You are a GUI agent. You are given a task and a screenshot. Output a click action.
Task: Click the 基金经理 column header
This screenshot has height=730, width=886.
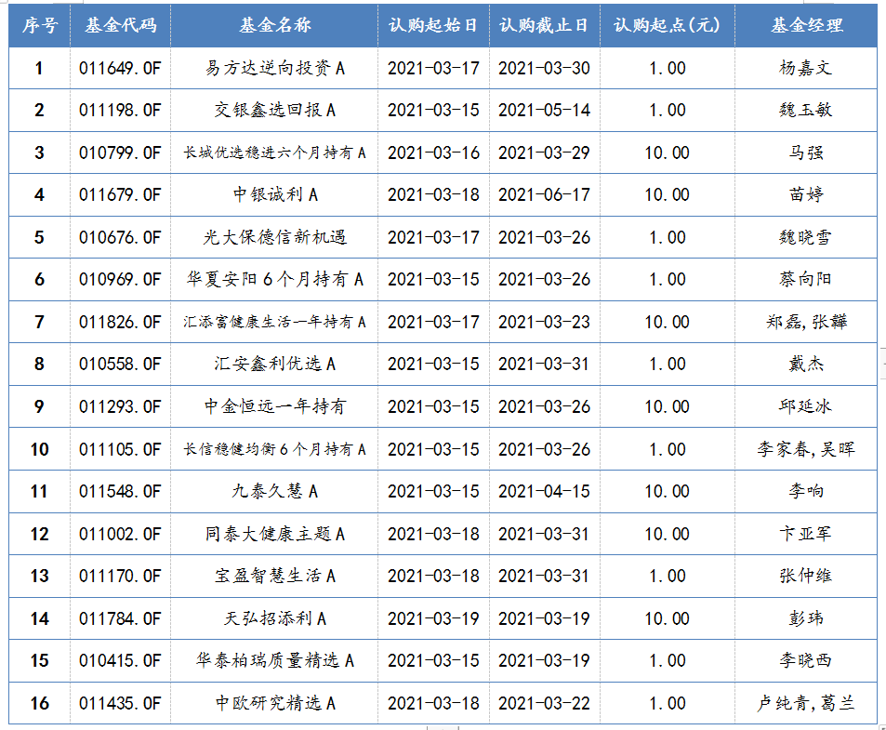tap(806, 25)
